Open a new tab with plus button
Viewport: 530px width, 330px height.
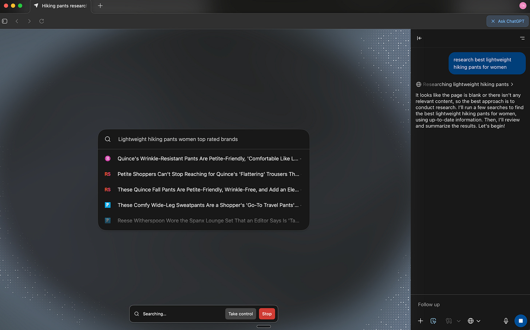click(100, 6)
